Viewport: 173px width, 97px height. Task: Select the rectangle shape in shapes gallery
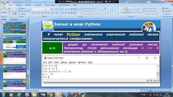(x=113, y=8)
